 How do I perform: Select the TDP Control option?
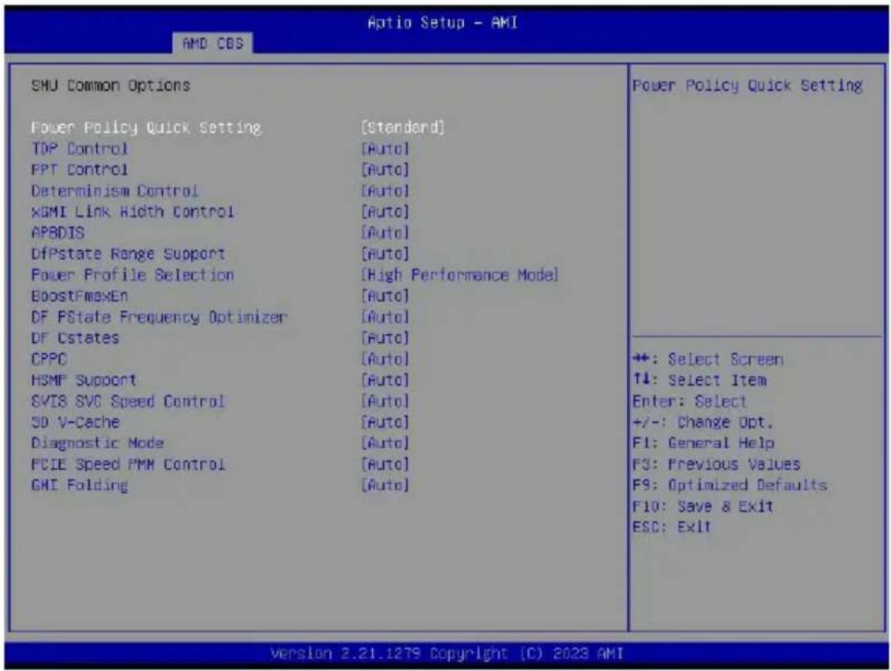click(80, 148)
